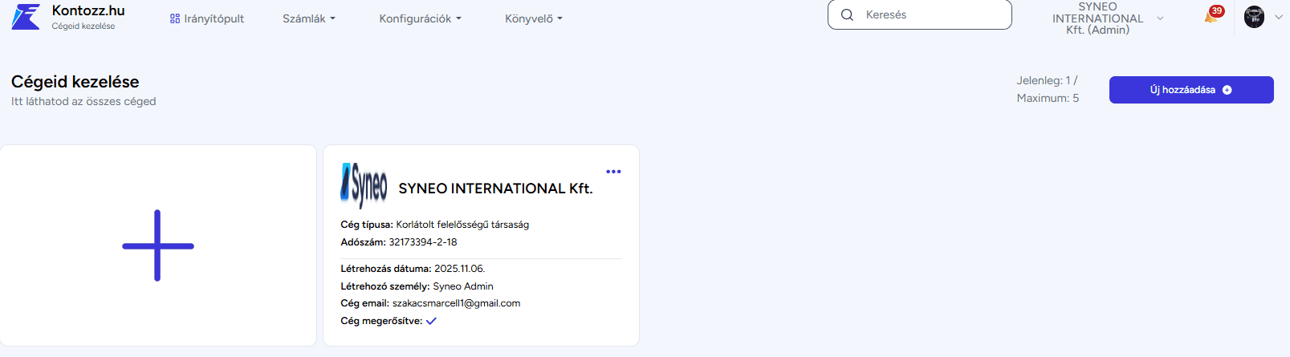This screenshot has height=357, width=1290.
Task: Select the SYNEO INTERNATIONAL Kft. card title
Action: (495, 189)
